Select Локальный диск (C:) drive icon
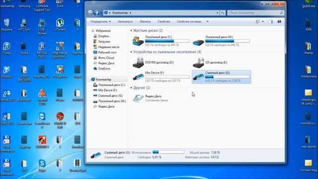318x179 pixels. [x=138, y=41]
